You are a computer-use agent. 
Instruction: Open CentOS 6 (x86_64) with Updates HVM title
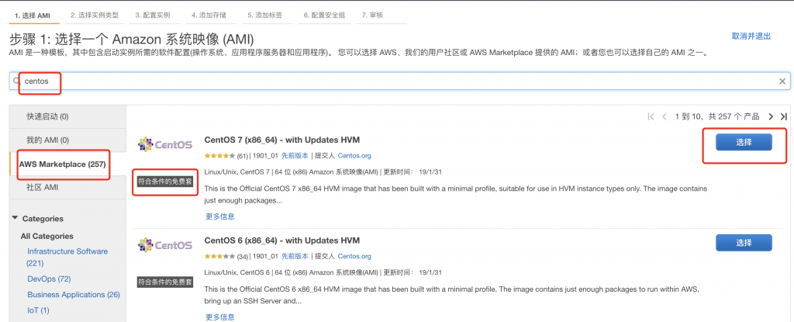pos(282,240)
